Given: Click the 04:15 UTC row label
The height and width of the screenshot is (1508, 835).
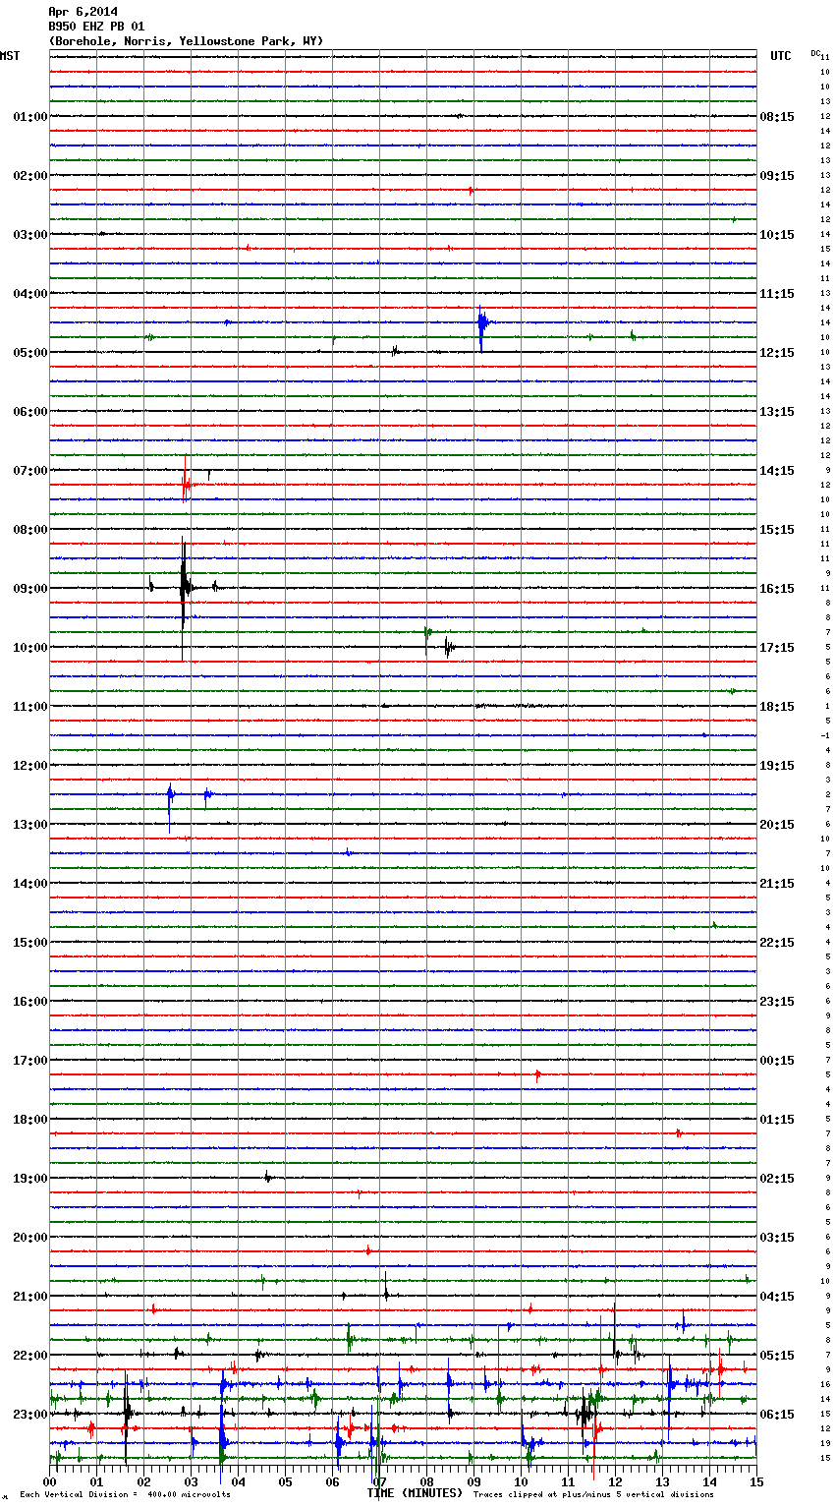Looking at the screenshot, I should click(777, 1297).
